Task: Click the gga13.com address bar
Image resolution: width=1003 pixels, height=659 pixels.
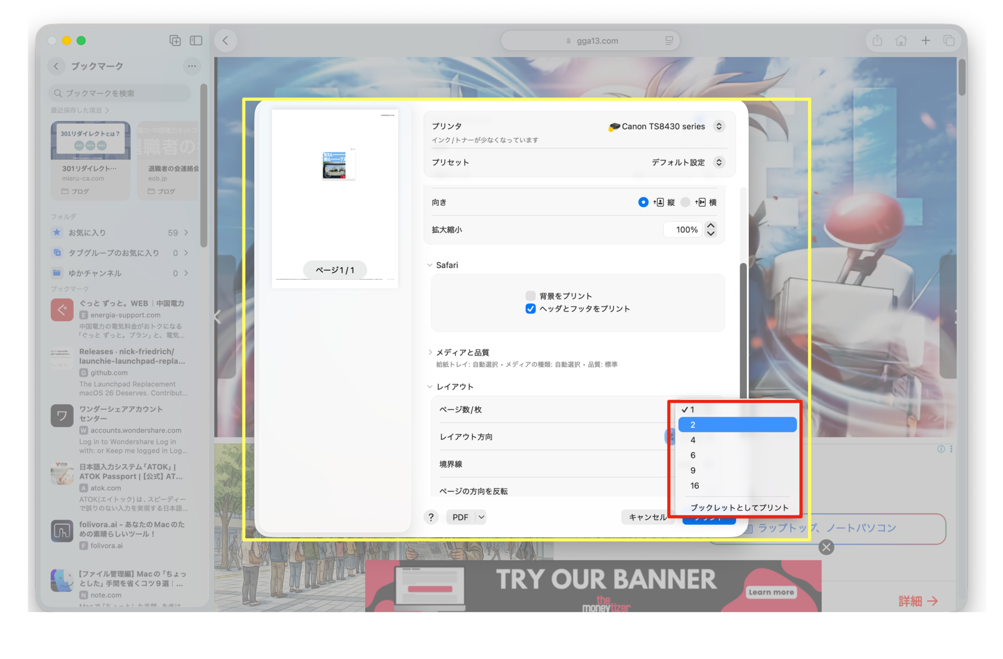Action: coord(590,41)
